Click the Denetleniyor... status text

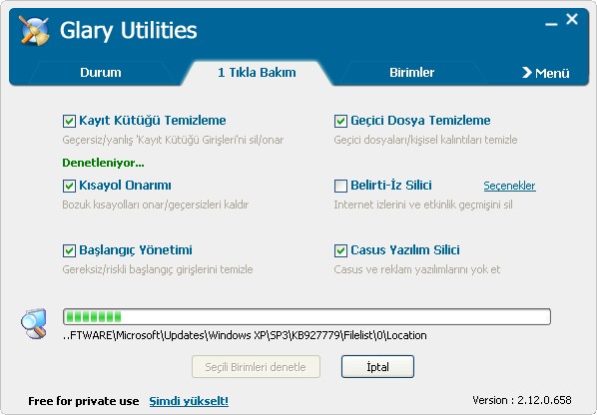click(103, 163)
